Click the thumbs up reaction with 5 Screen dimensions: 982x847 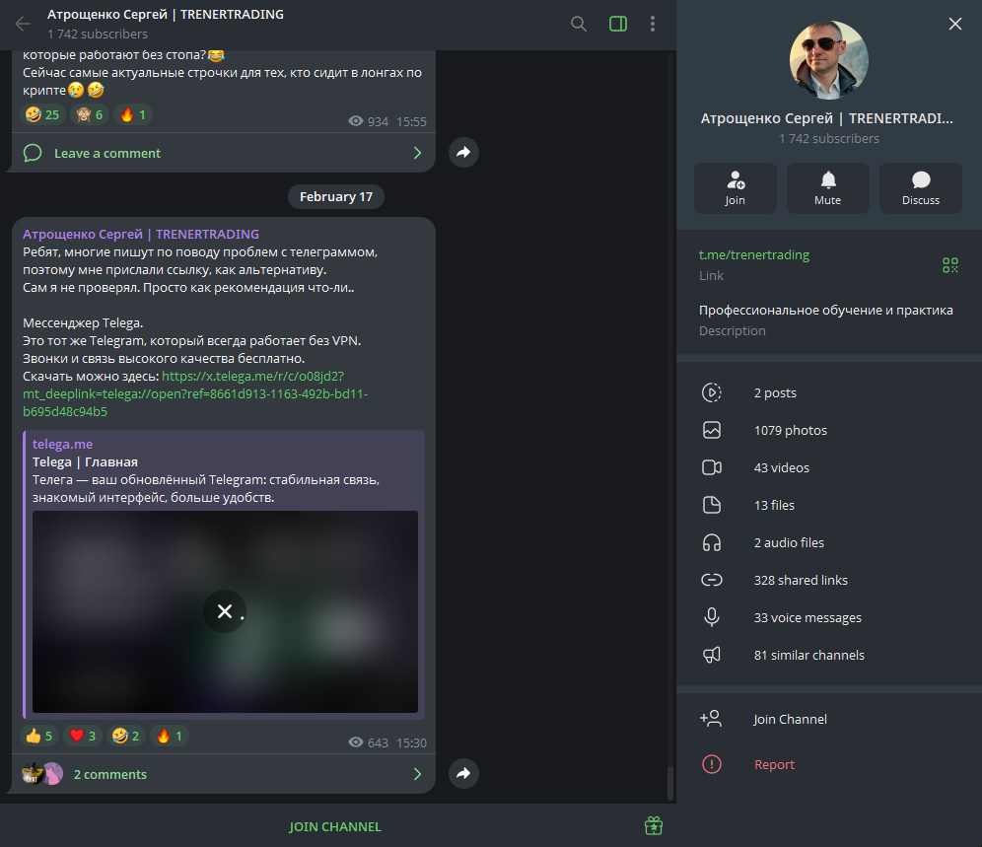38,737
